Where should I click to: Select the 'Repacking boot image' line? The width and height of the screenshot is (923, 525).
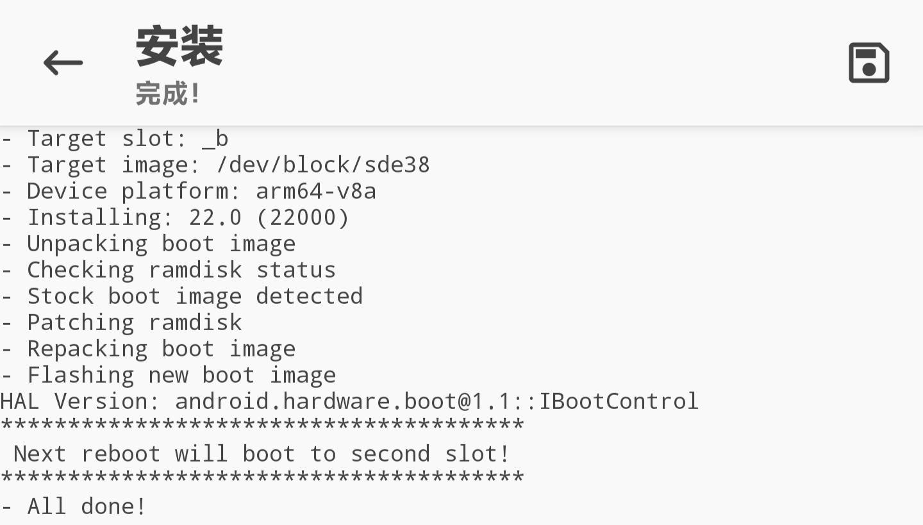(149, 349)
